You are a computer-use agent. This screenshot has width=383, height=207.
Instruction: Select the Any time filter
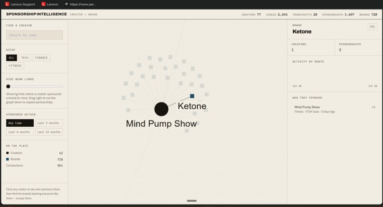(20, 123)
